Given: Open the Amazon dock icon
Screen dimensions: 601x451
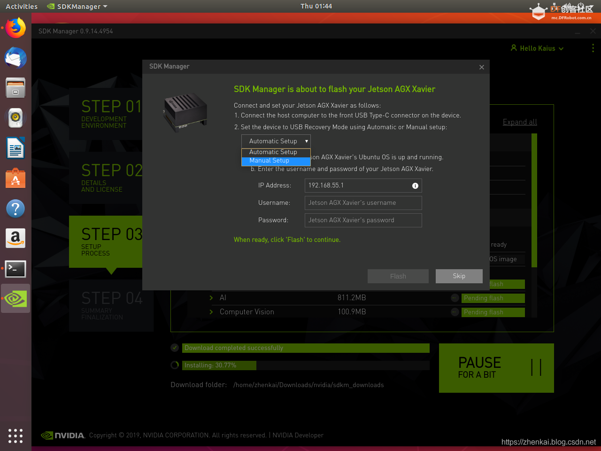Looking at the screenshot, I should point(15,239).
